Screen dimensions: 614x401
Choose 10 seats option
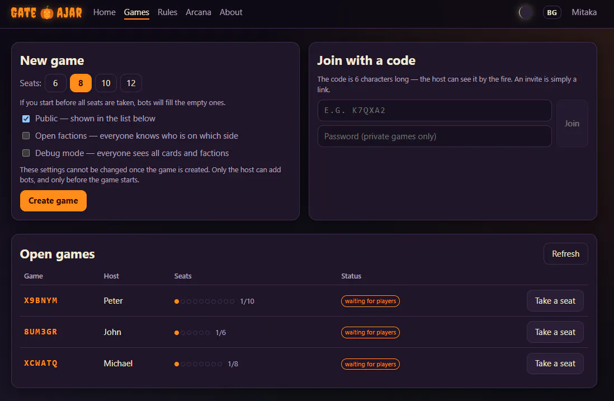106,83
